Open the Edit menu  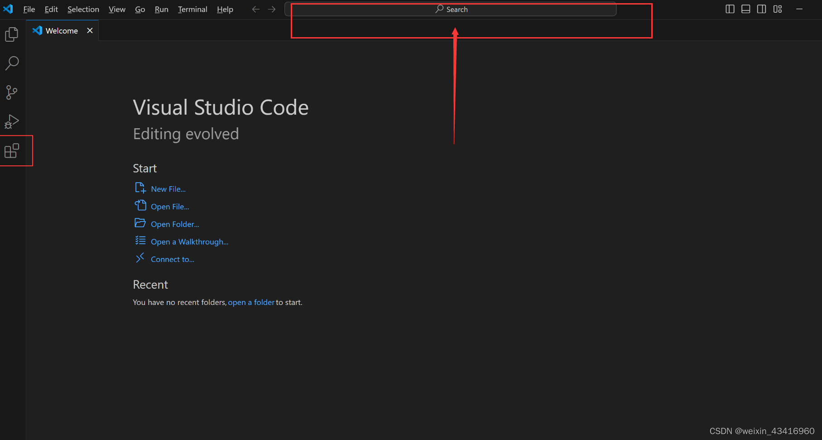[x=51, y=9]
